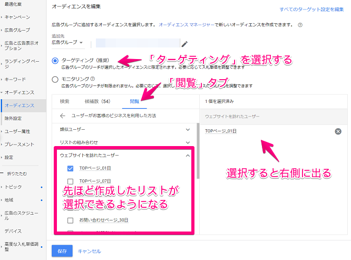
Task: Click 折りたたむ to collapse sidebar items
Action: coord(17,174)
